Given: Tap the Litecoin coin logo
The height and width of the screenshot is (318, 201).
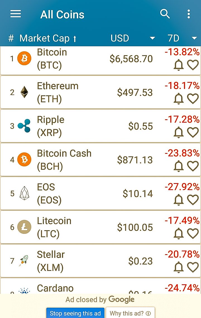Looking at the screenshot, I should pyautogui.click(x=24, y=227).
